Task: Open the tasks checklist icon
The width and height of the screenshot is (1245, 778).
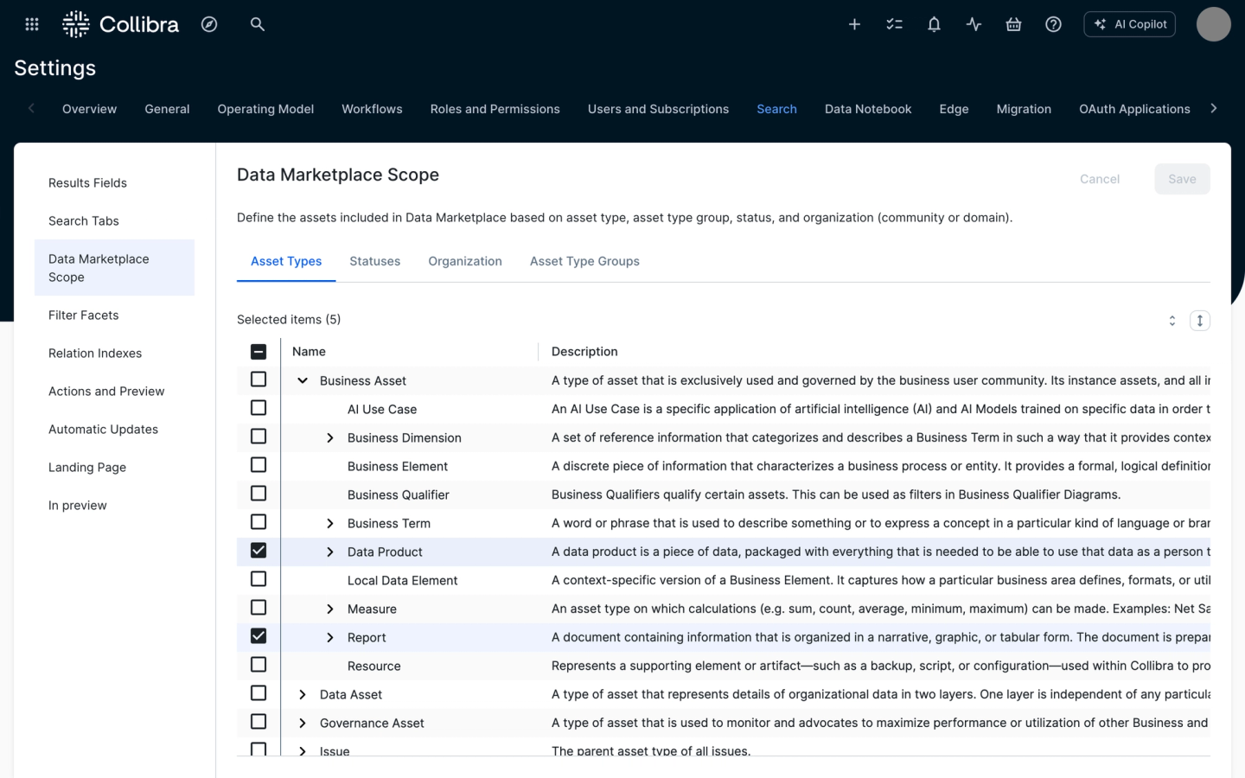Action: (x=894, y=24)
